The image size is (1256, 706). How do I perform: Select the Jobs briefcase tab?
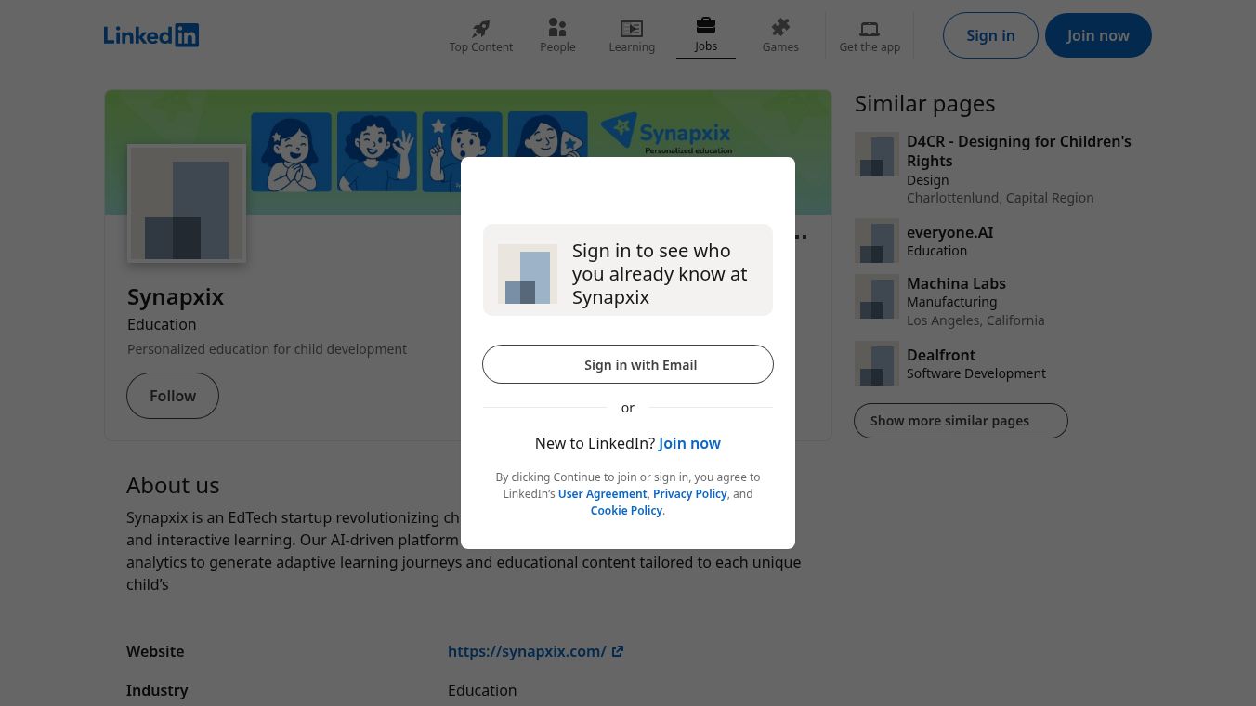pyautogui.click(x=706, y=35)
